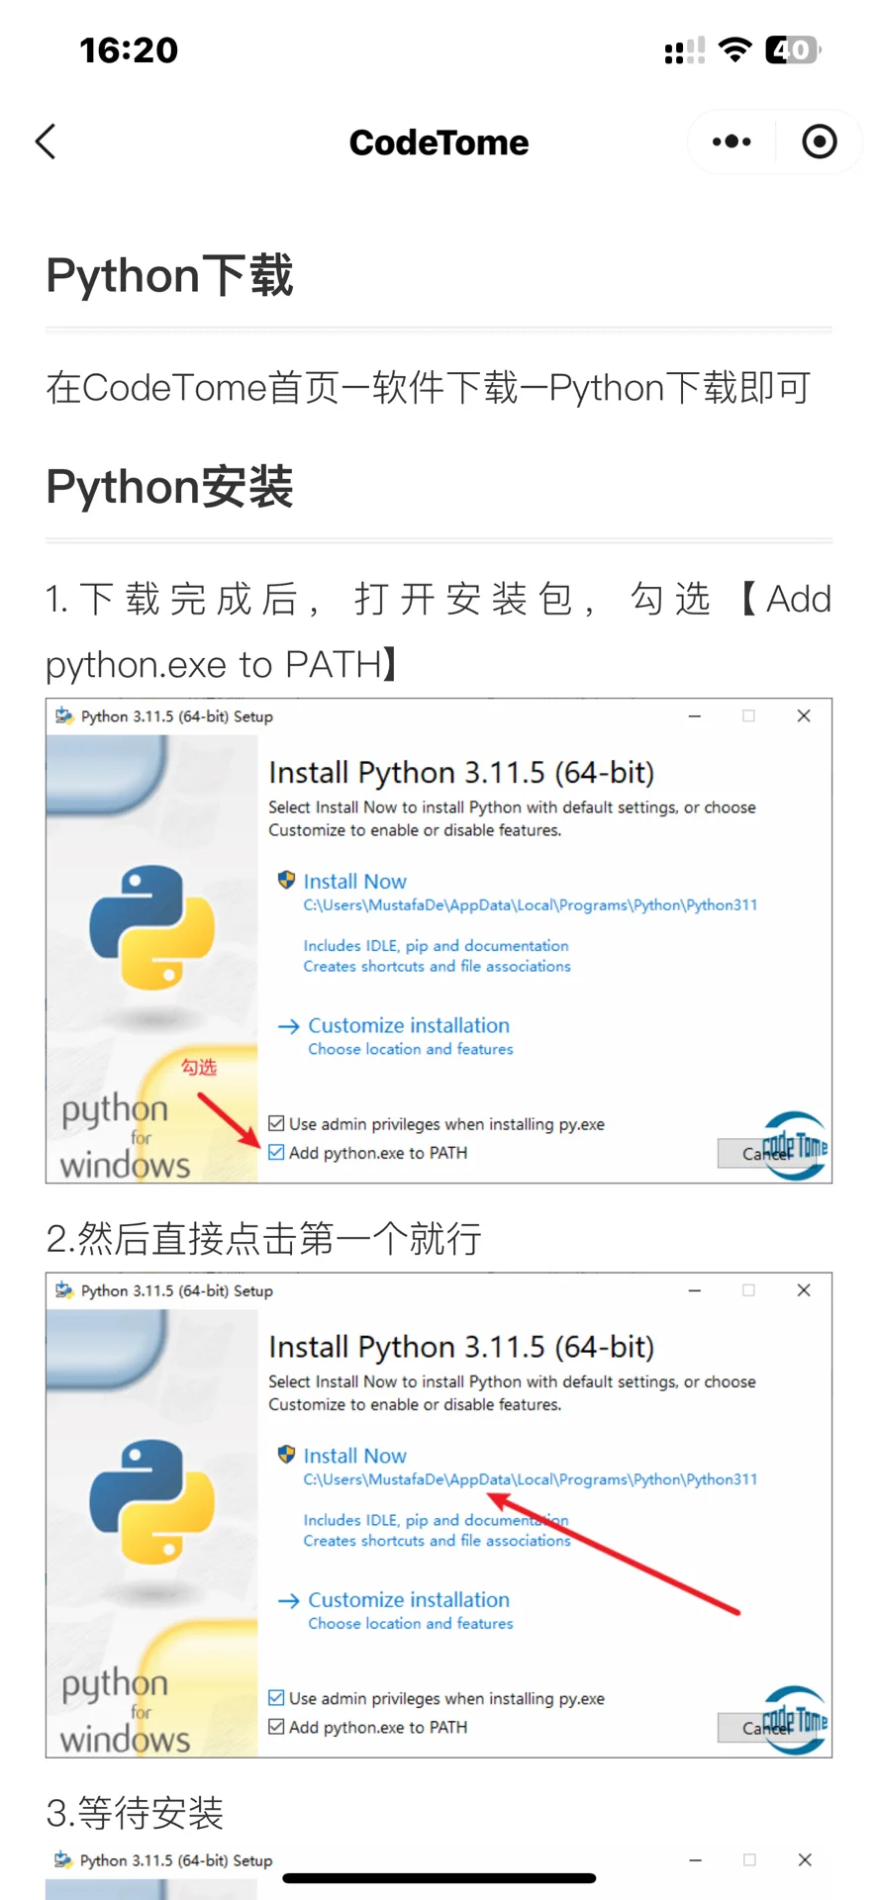Tap the 16:20 clock in status bar

129,49
